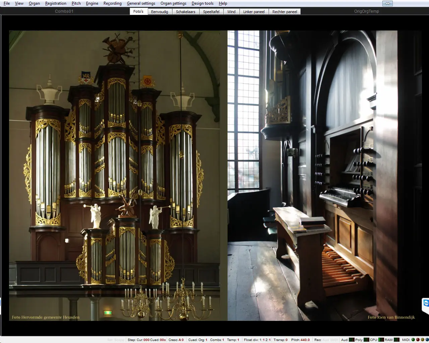Switch to the Speeltafel tab

[211, 12]
